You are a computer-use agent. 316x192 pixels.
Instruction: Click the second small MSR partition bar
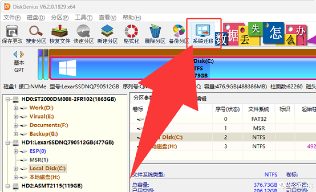pyautogui.click(x=46, y=64)
